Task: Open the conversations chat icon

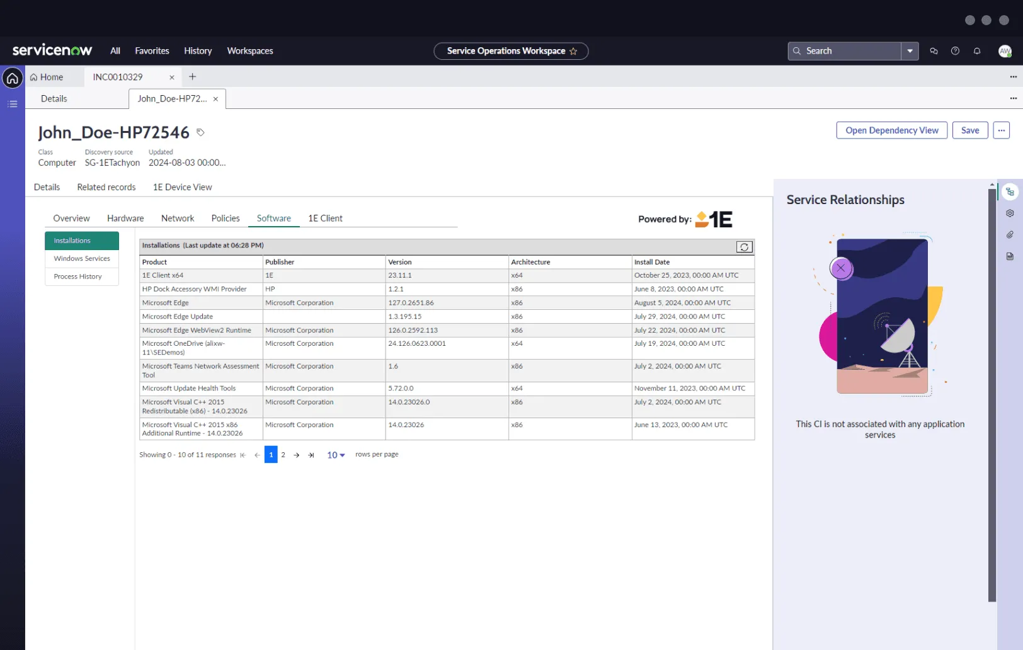Action: coord(934,51)
